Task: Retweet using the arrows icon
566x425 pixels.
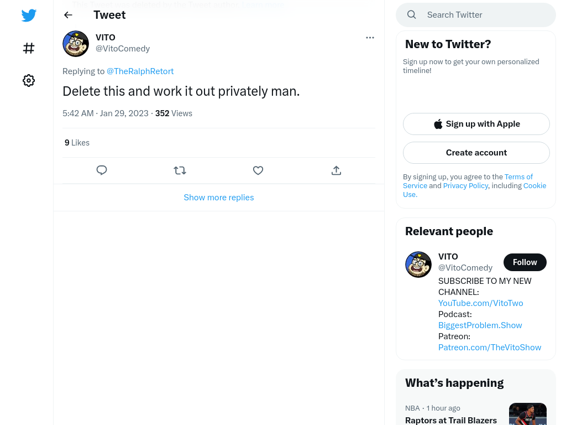Action: point(180,170)
